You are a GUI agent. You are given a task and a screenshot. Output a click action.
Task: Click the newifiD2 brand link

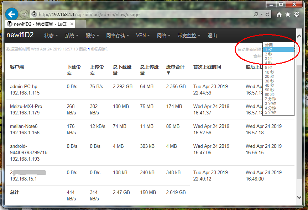tap(20, 35)
